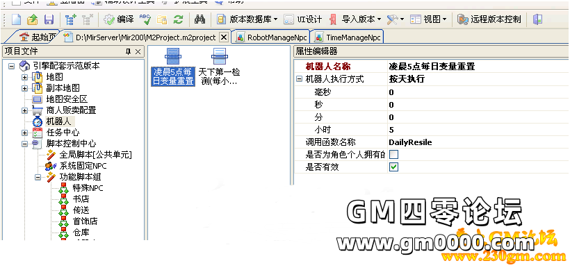Collapse the 功能脚本组 tree node

(38, 177)
